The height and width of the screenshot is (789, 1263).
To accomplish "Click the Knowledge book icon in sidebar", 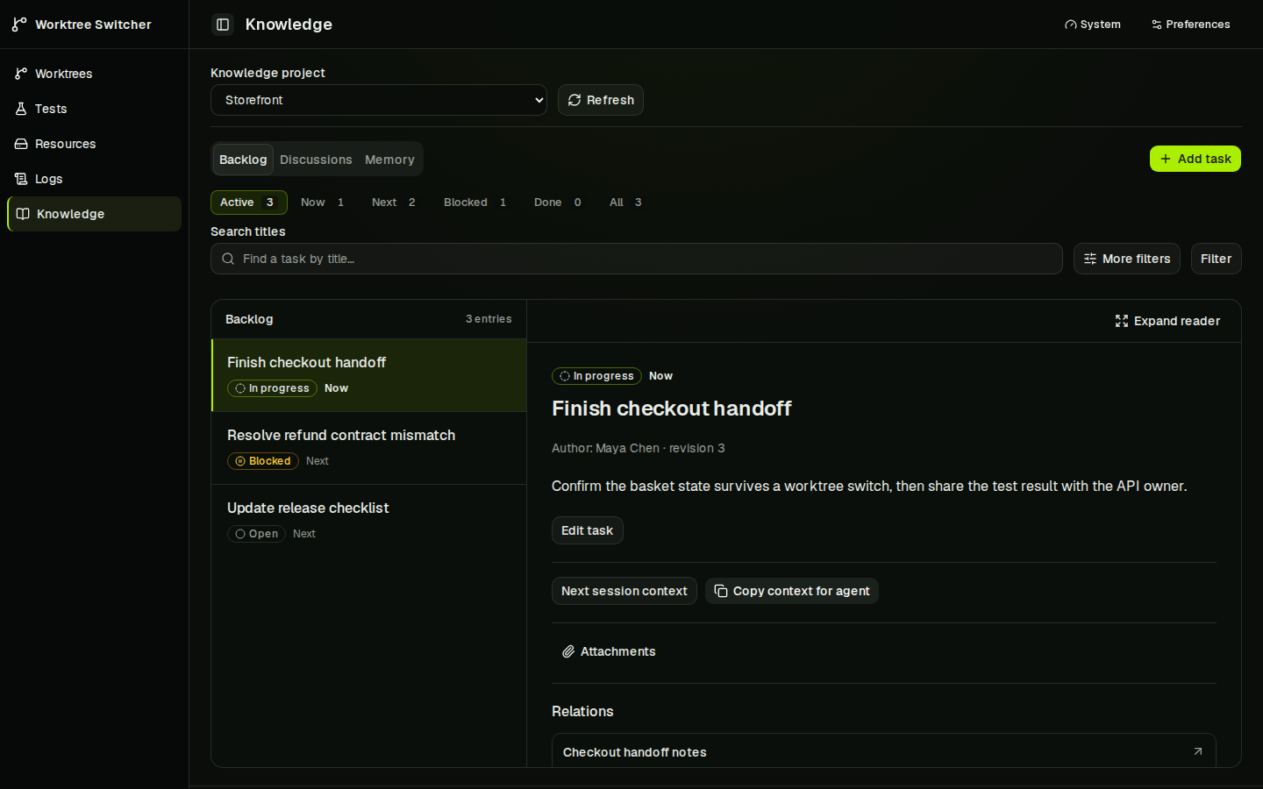I will 23,214.
